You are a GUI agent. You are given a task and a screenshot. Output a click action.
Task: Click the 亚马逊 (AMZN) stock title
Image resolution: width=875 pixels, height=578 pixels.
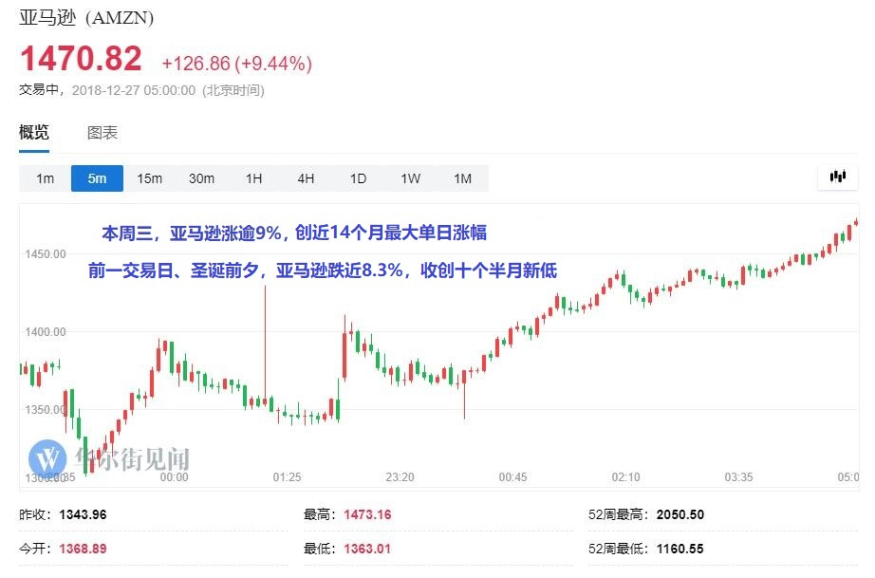coord(86,17)
